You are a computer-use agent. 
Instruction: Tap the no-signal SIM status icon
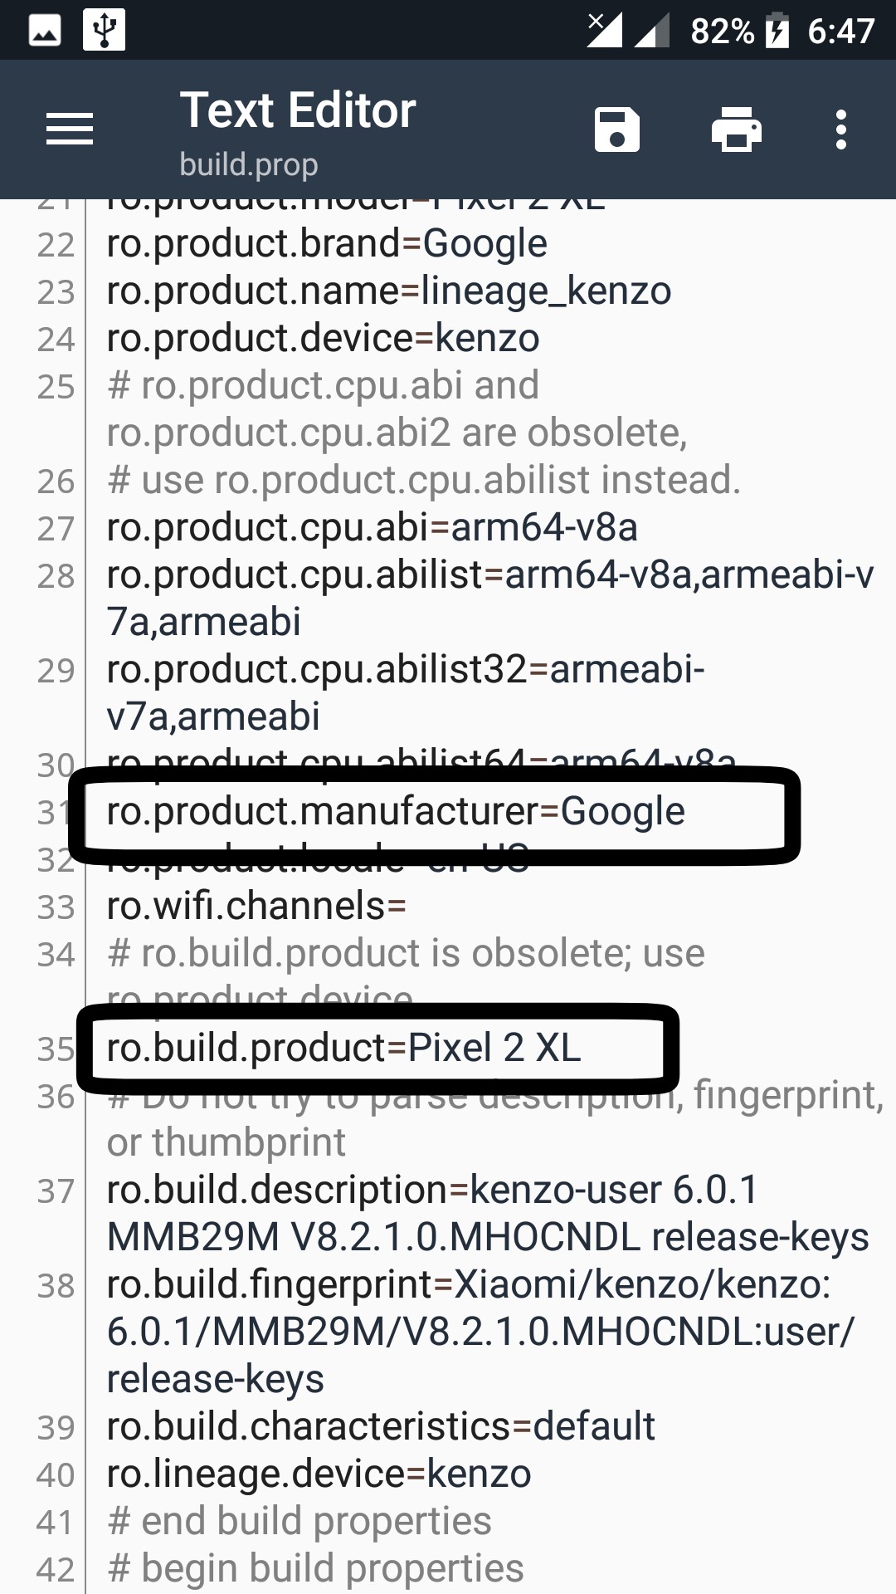pos(604,31)
